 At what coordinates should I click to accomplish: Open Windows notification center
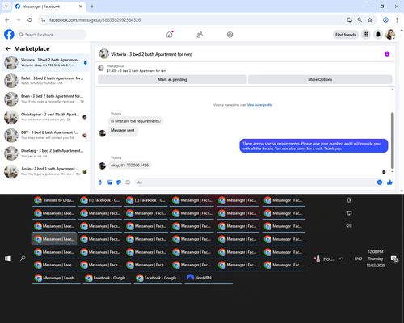394,259
